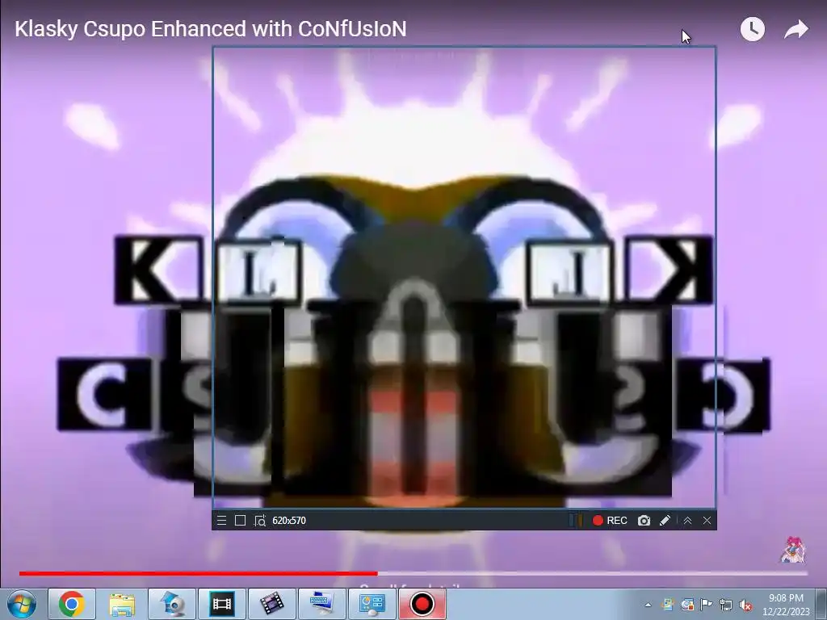Start recording with the REC button
827x620 pixels.
610,521
